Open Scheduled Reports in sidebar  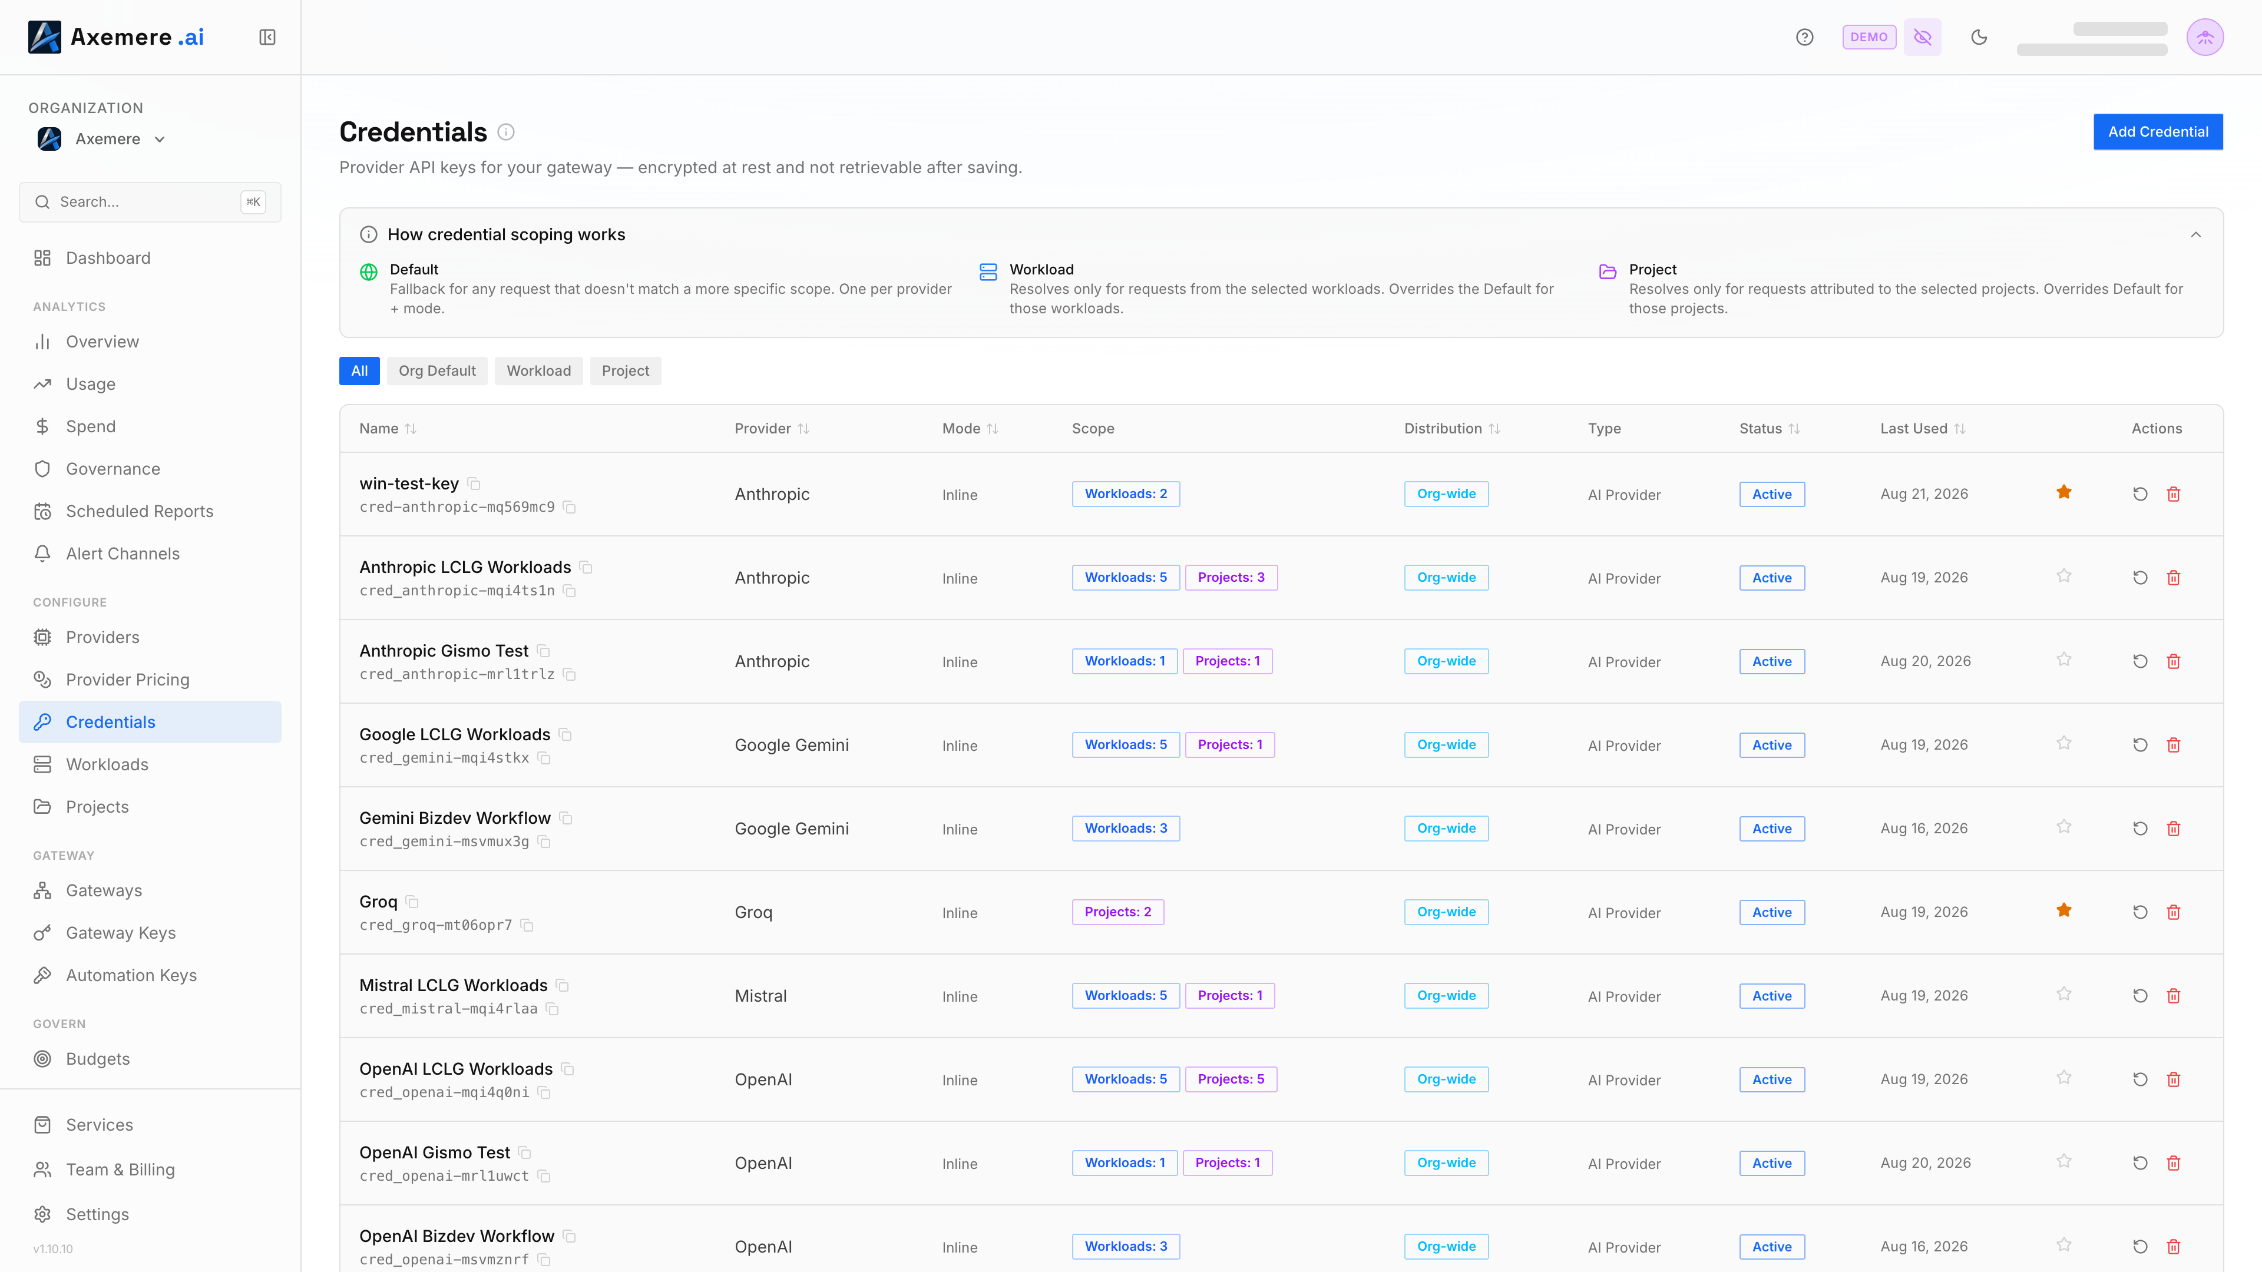[150, 511]
